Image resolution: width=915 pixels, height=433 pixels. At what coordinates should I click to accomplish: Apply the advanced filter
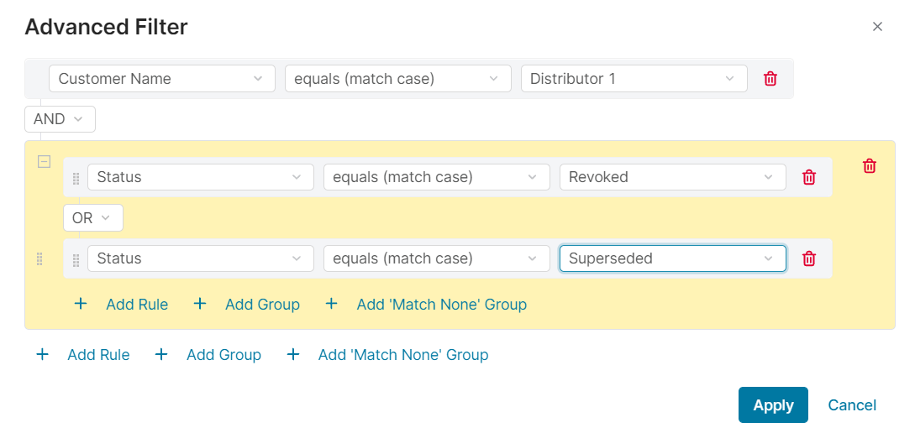(772, 405)
